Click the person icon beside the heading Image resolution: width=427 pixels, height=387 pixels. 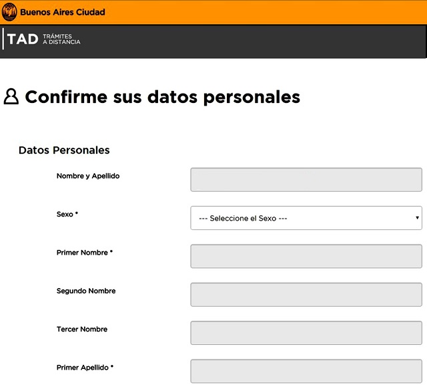[x=11, y=97]
